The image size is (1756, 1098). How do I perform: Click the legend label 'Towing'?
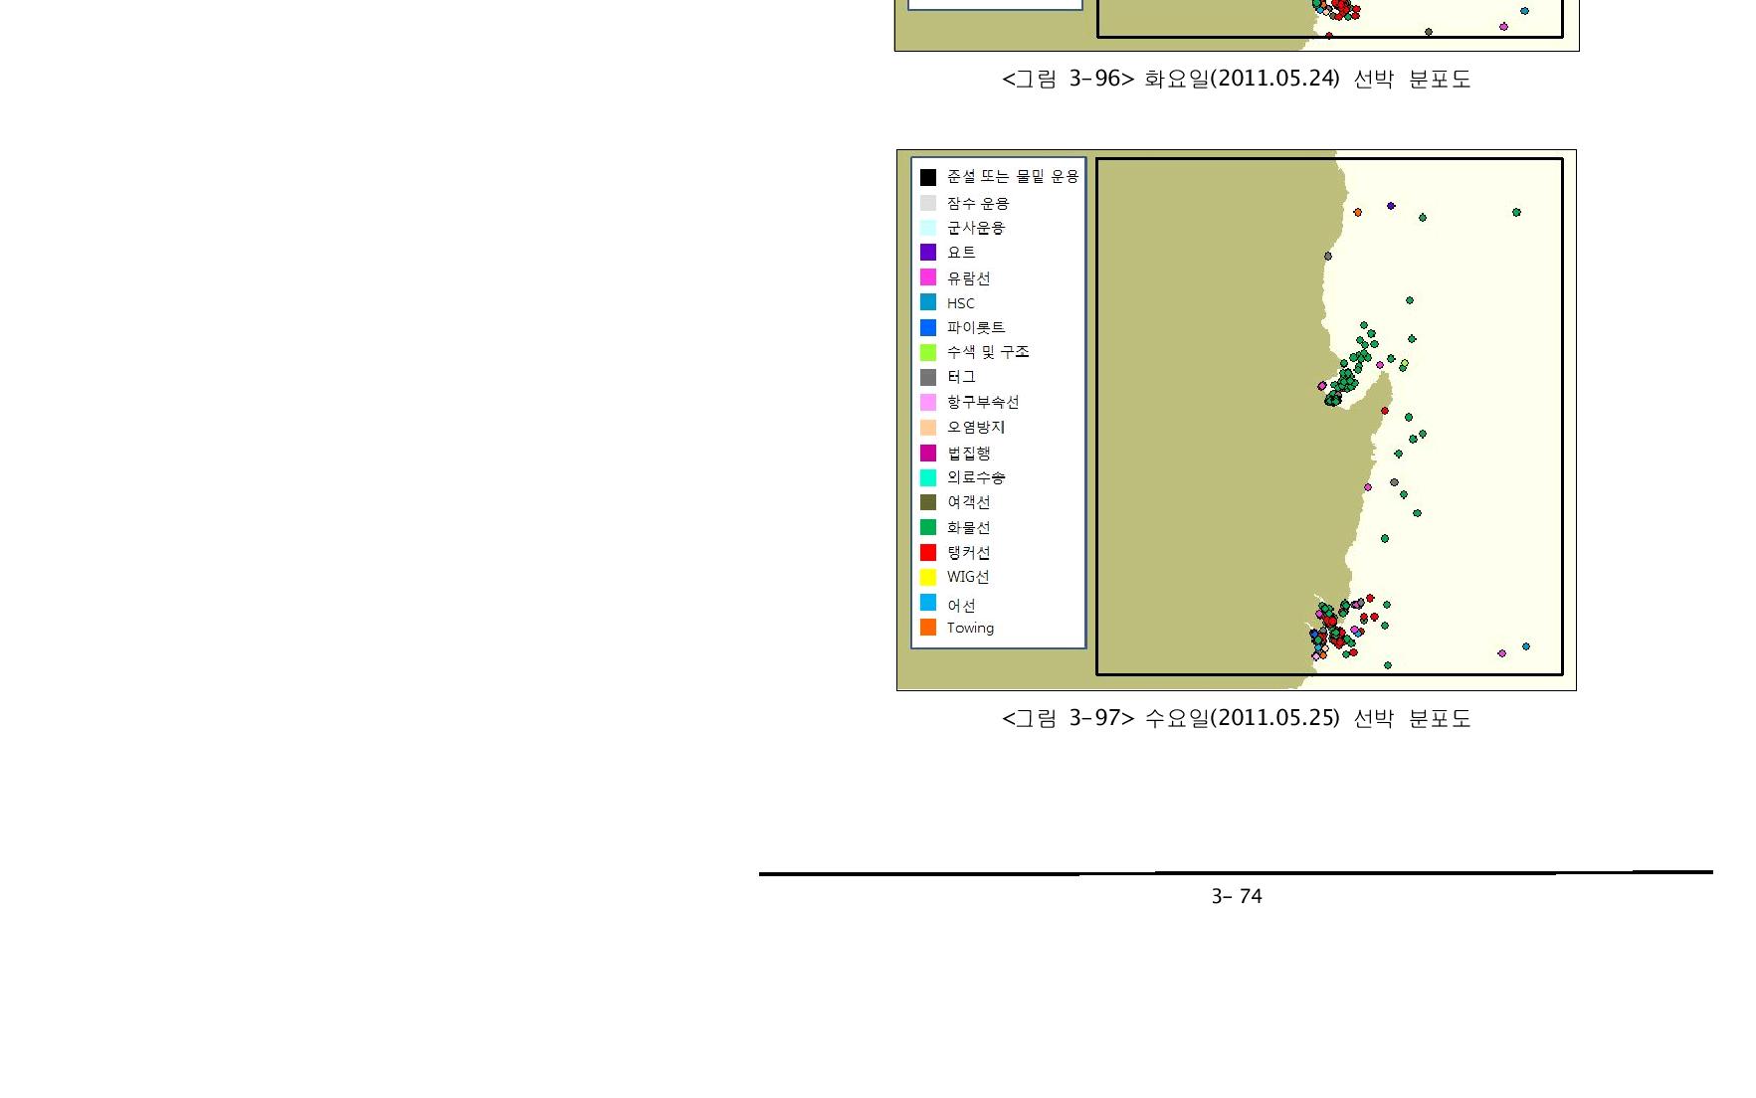coord(970,629)
